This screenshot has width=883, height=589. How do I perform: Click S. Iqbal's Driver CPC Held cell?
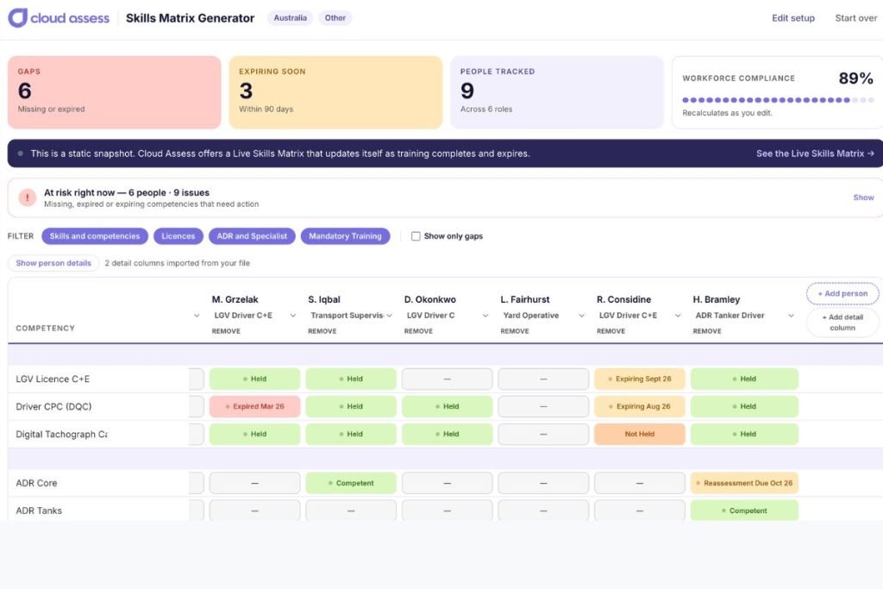(351, 406)
